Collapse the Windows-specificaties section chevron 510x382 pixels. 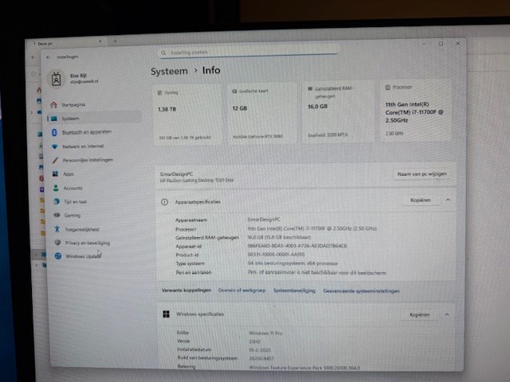pyautogui.click(x=447, y=314)
